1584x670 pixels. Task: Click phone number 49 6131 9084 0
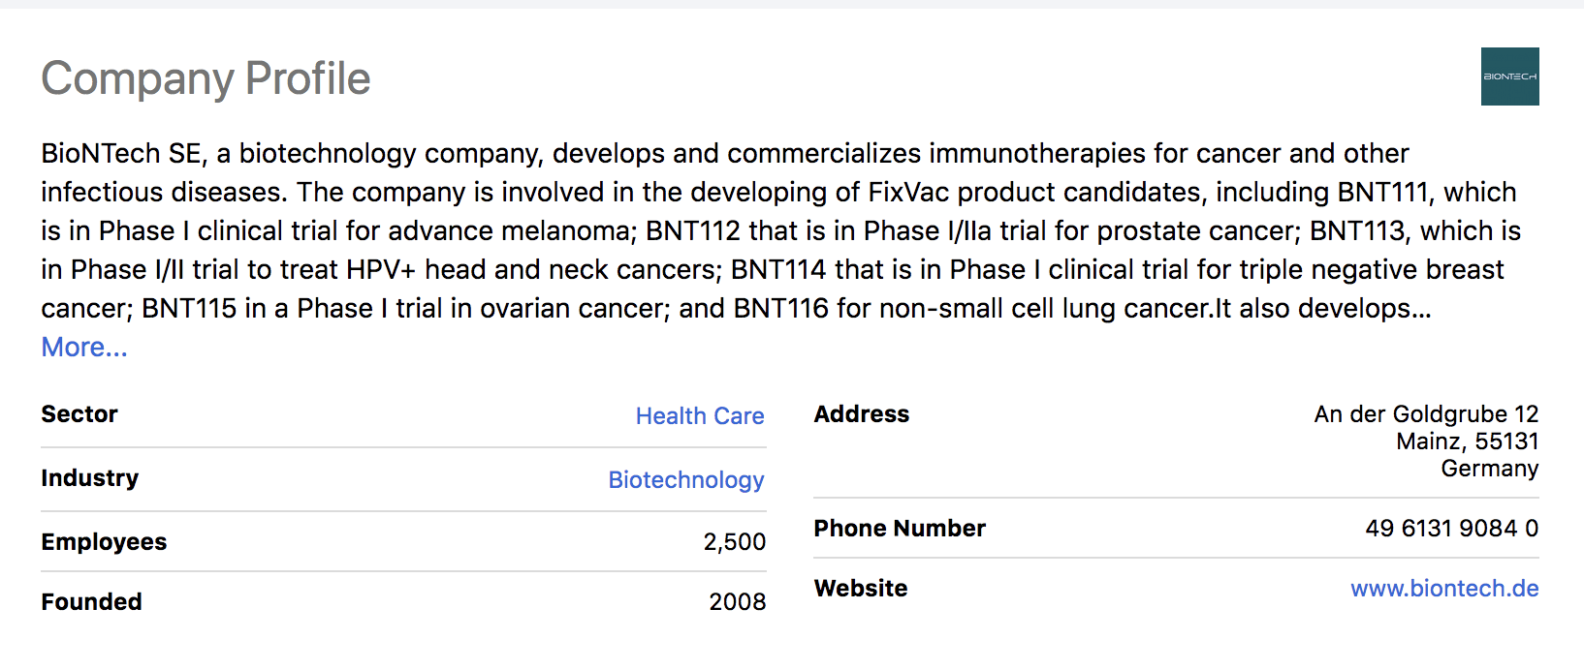[1451, 529]
